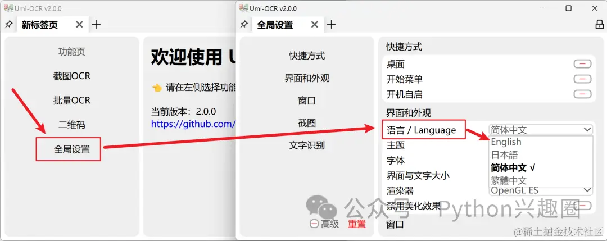Click the lock icon in settings window
The height and width of the screenshot is (241, 607).
(x=599, y=25)
